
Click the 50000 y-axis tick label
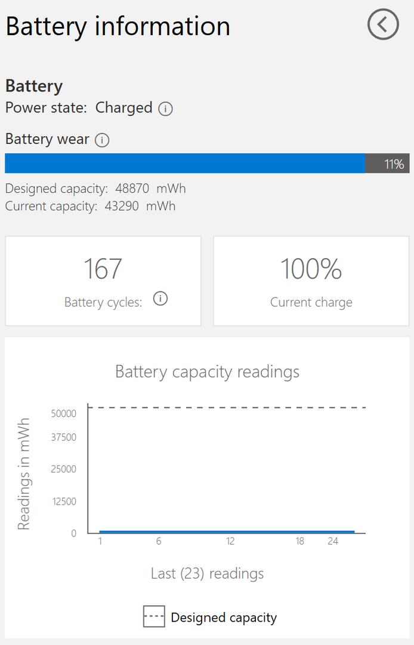[x=64, y=413]
